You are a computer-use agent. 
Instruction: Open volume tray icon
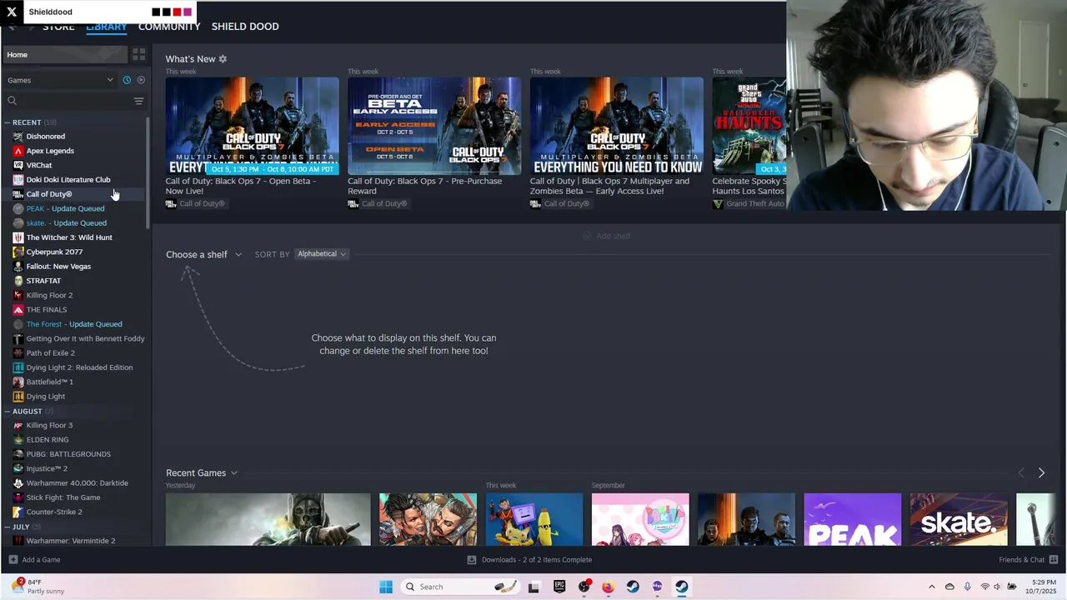point(997,587)
